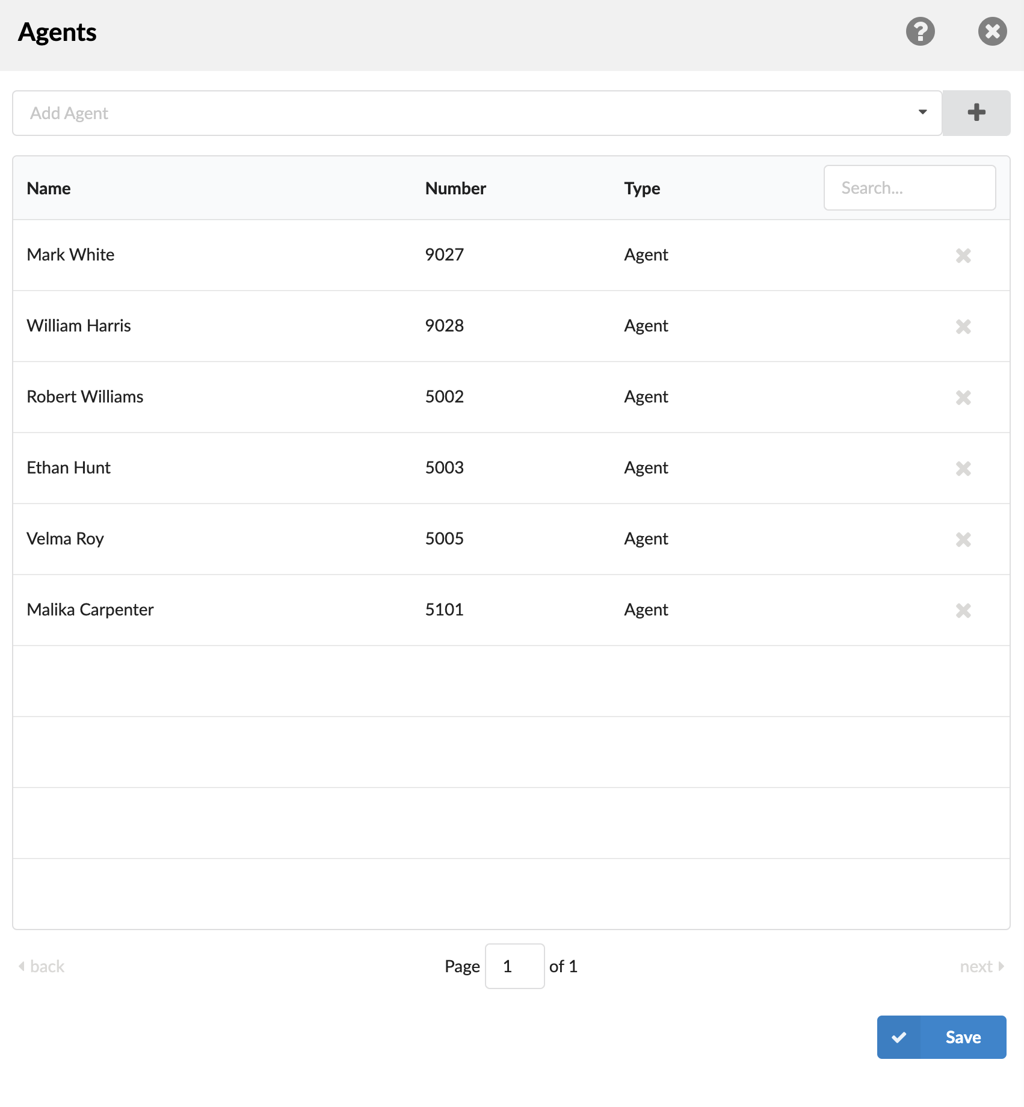Click number 9027
The width and height of the screenshot is (1024, 1107).
point(445,254)
